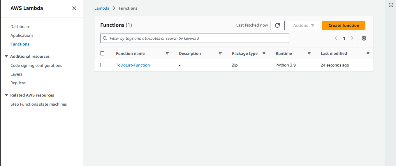This screenshot has width=396, height=166.
Task: Navigate to Layers in sidebar
Action: tap(16, 74)
